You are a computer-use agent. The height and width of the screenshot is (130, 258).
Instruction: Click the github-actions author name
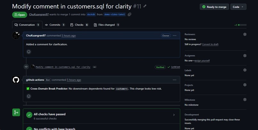coord(35,80)
